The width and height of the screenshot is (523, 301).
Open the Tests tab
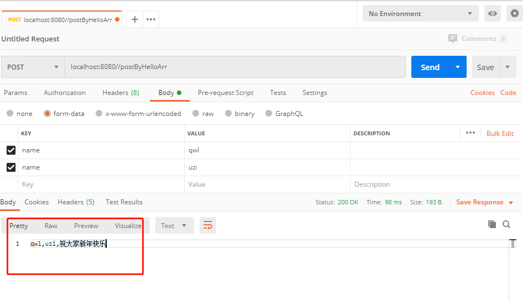[278, 93]
